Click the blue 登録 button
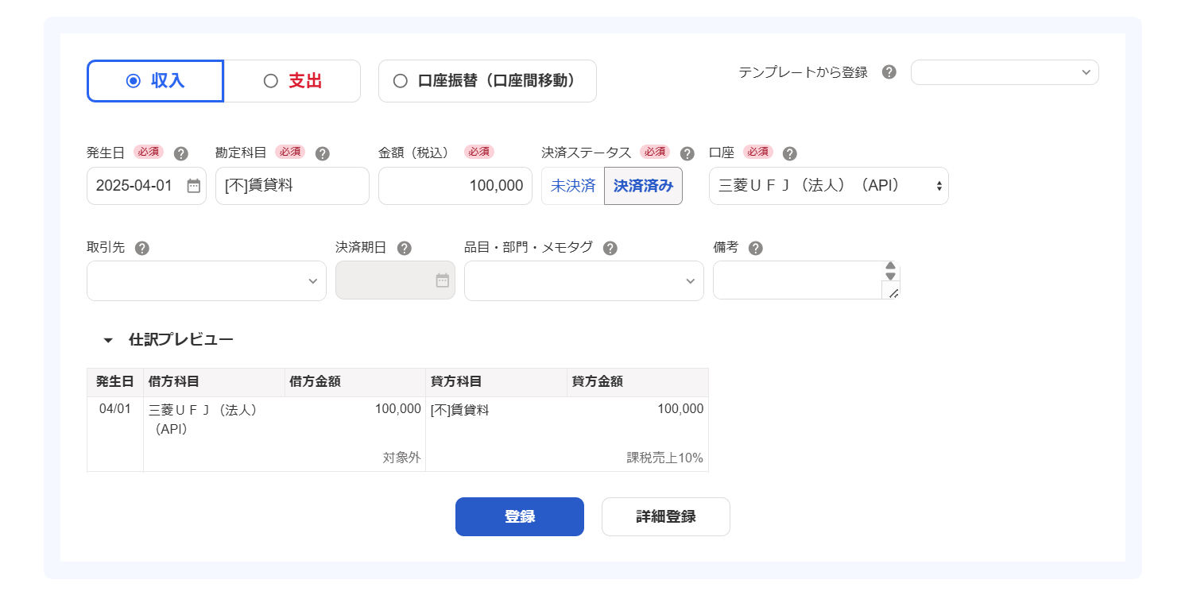The width and height of the screenshot is (1189, 595). pos(520,517)
